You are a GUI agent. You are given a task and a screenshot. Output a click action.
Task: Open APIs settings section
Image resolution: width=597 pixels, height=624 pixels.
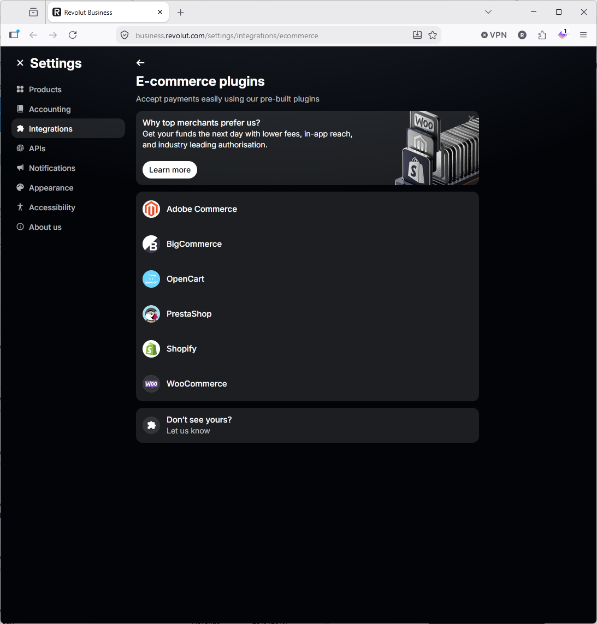68,148
